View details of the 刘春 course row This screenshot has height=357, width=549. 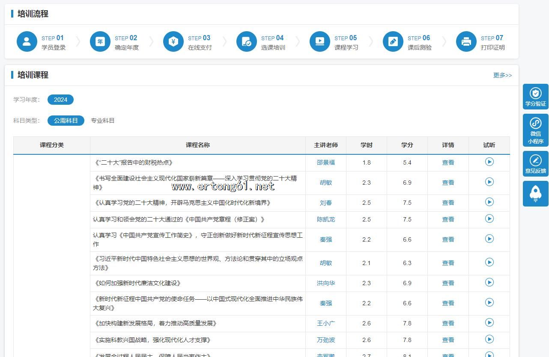tap(448, 203)
